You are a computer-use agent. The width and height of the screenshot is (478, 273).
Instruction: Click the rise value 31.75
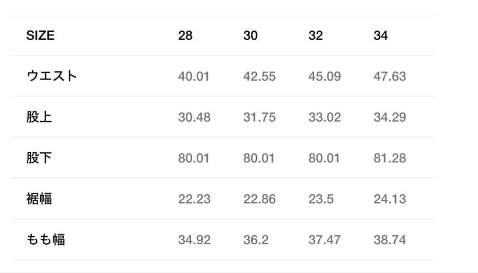point(259,117)
